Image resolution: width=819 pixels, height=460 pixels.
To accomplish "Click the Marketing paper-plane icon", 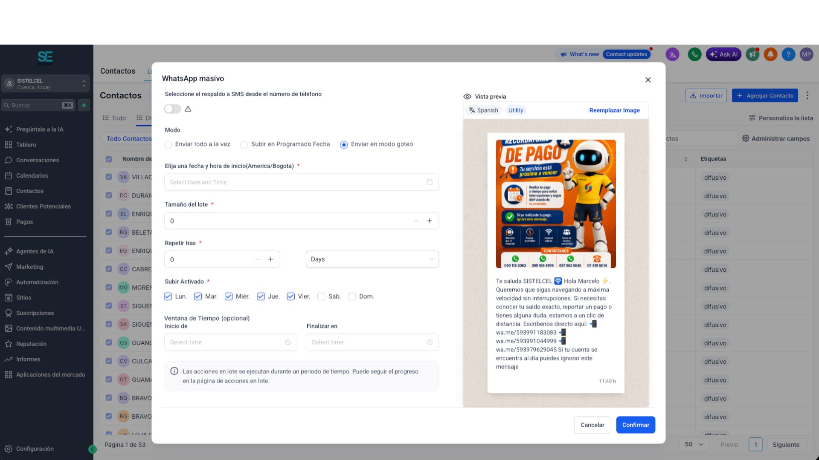I will (x=9, y=267).
